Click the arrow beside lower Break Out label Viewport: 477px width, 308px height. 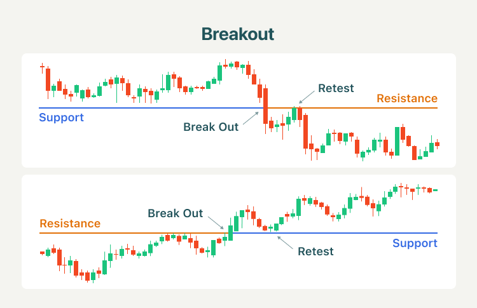pos(216,223)
